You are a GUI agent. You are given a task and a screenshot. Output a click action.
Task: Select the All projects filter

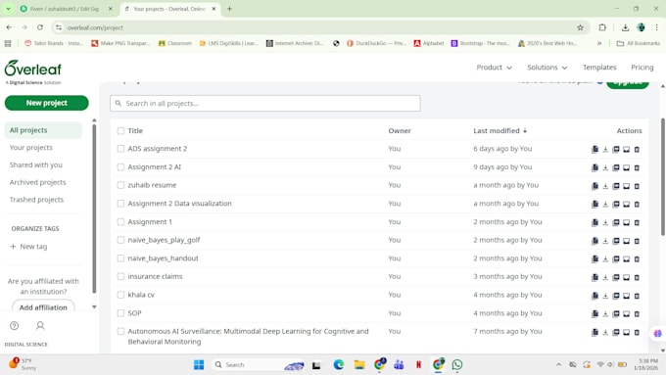[x=43, y=130]
